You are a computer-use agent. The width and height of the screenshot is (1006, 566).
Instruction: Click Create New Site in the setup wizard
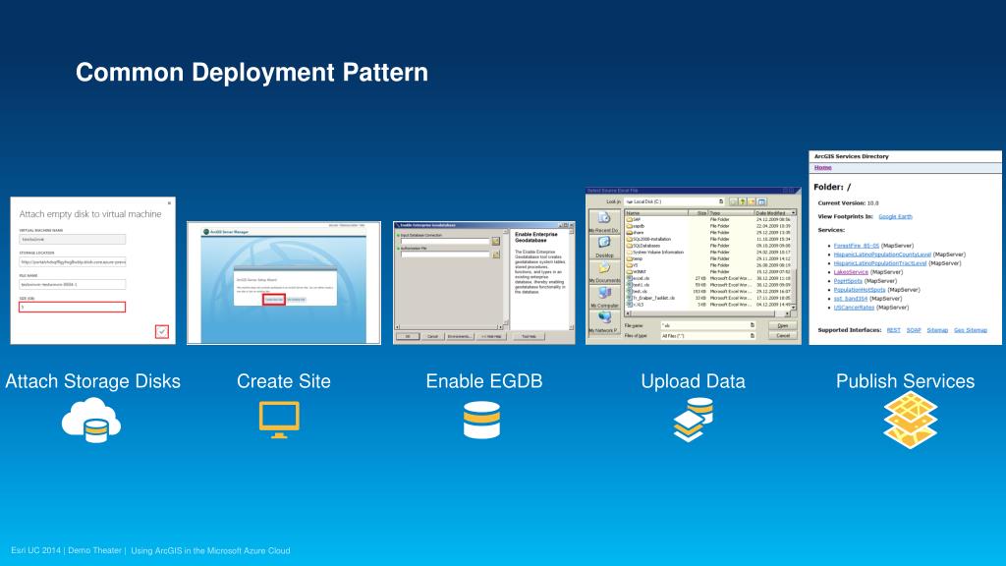point(274,300)
